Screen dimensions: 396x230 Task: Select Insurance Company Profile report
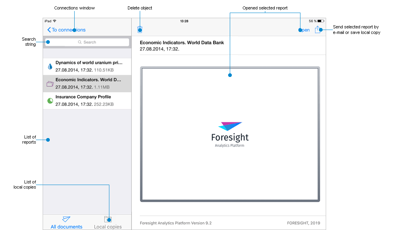[x=87, y=101]
